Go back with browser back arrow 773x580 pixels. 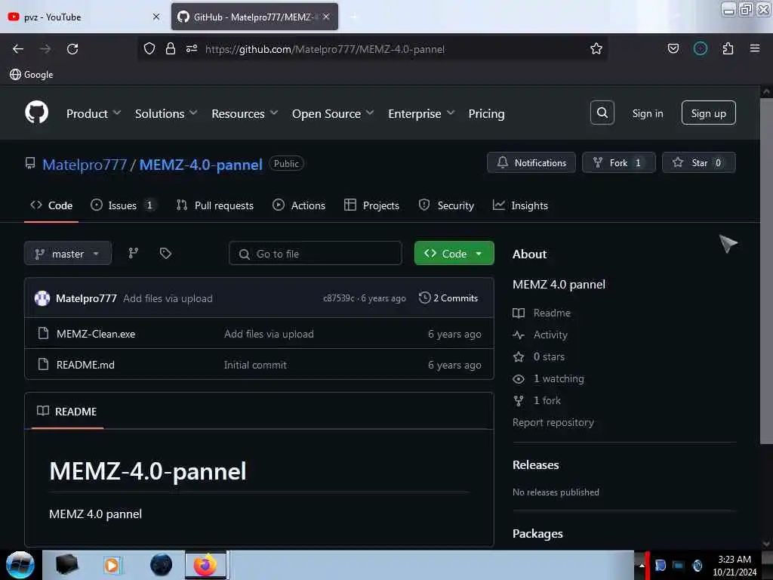[18, 49]
